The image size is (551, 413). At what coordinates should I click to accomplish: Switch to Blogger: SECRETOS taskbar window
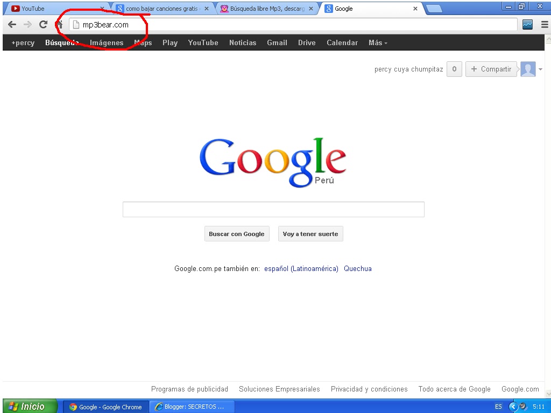point(192,407)
